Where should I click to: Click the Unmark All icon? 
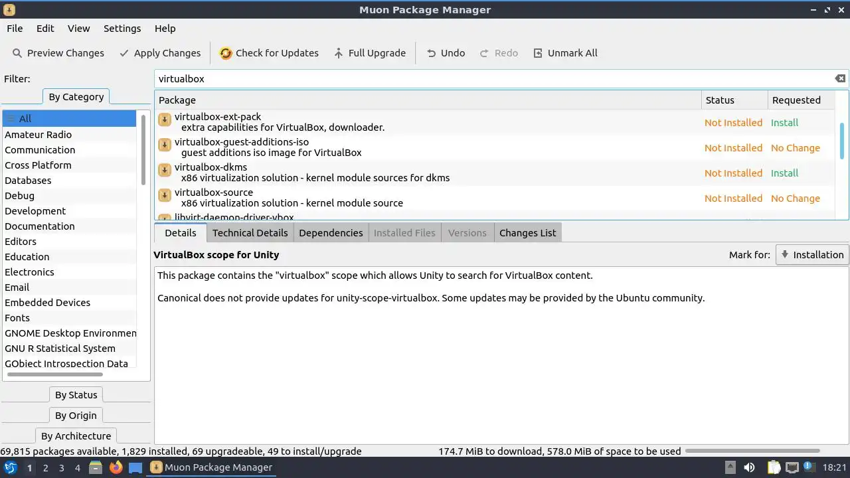[538, 53]
